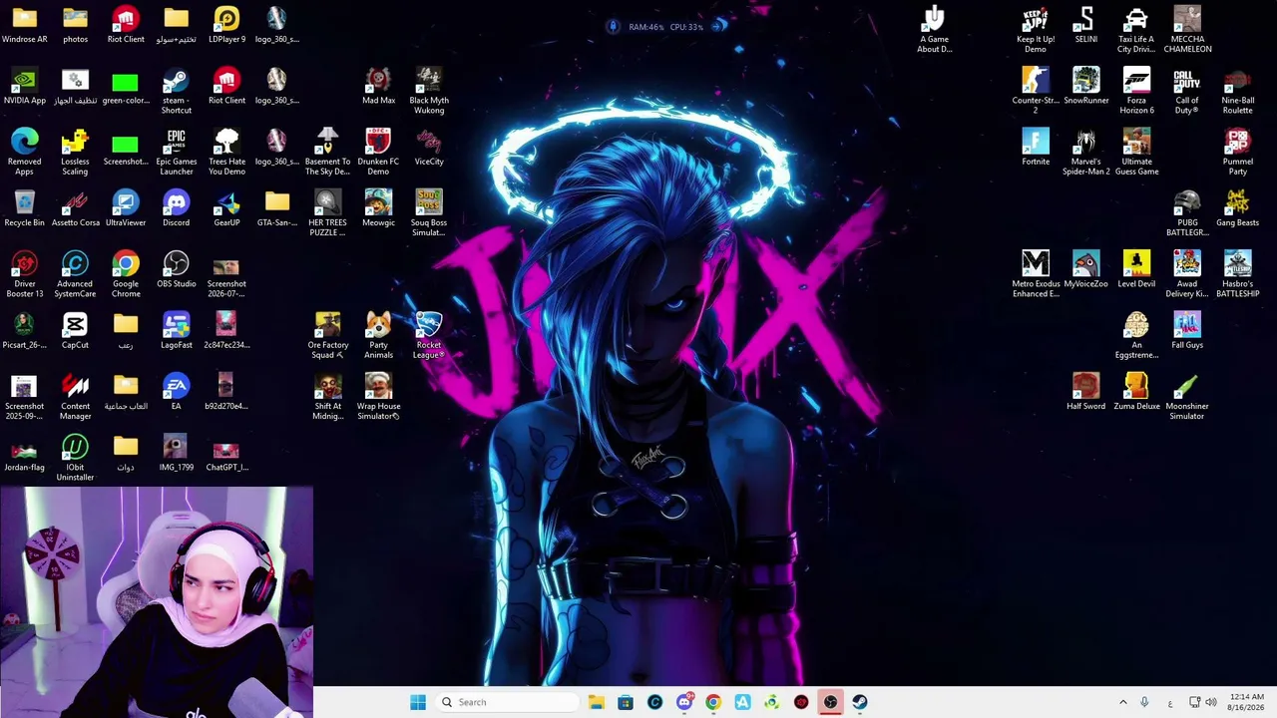Select the Marvel's Spider-Man 2 shortcut
This screenshot has width=1277, height=718.
[1085, 153]
